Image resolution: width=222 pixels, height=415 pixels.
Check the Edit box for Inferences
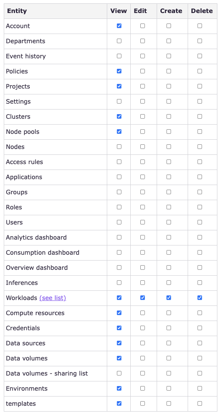[x=143, y=283]
